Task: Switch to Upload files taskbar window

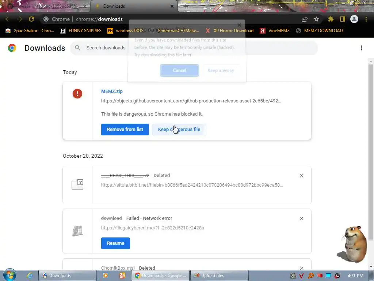Action: pyautogui.click(x=220, y=276)
